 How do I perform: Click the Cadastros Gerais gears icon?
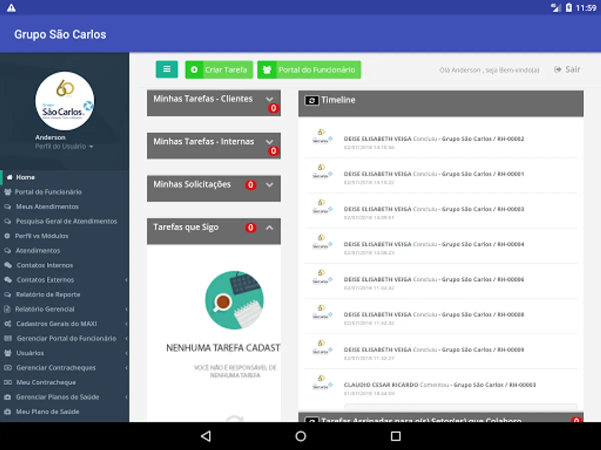pyautogui.click(x=8, y=324)
